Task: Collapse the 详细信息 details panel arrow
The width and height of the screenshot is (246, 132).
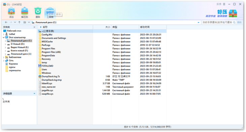Action: (34, 93)
